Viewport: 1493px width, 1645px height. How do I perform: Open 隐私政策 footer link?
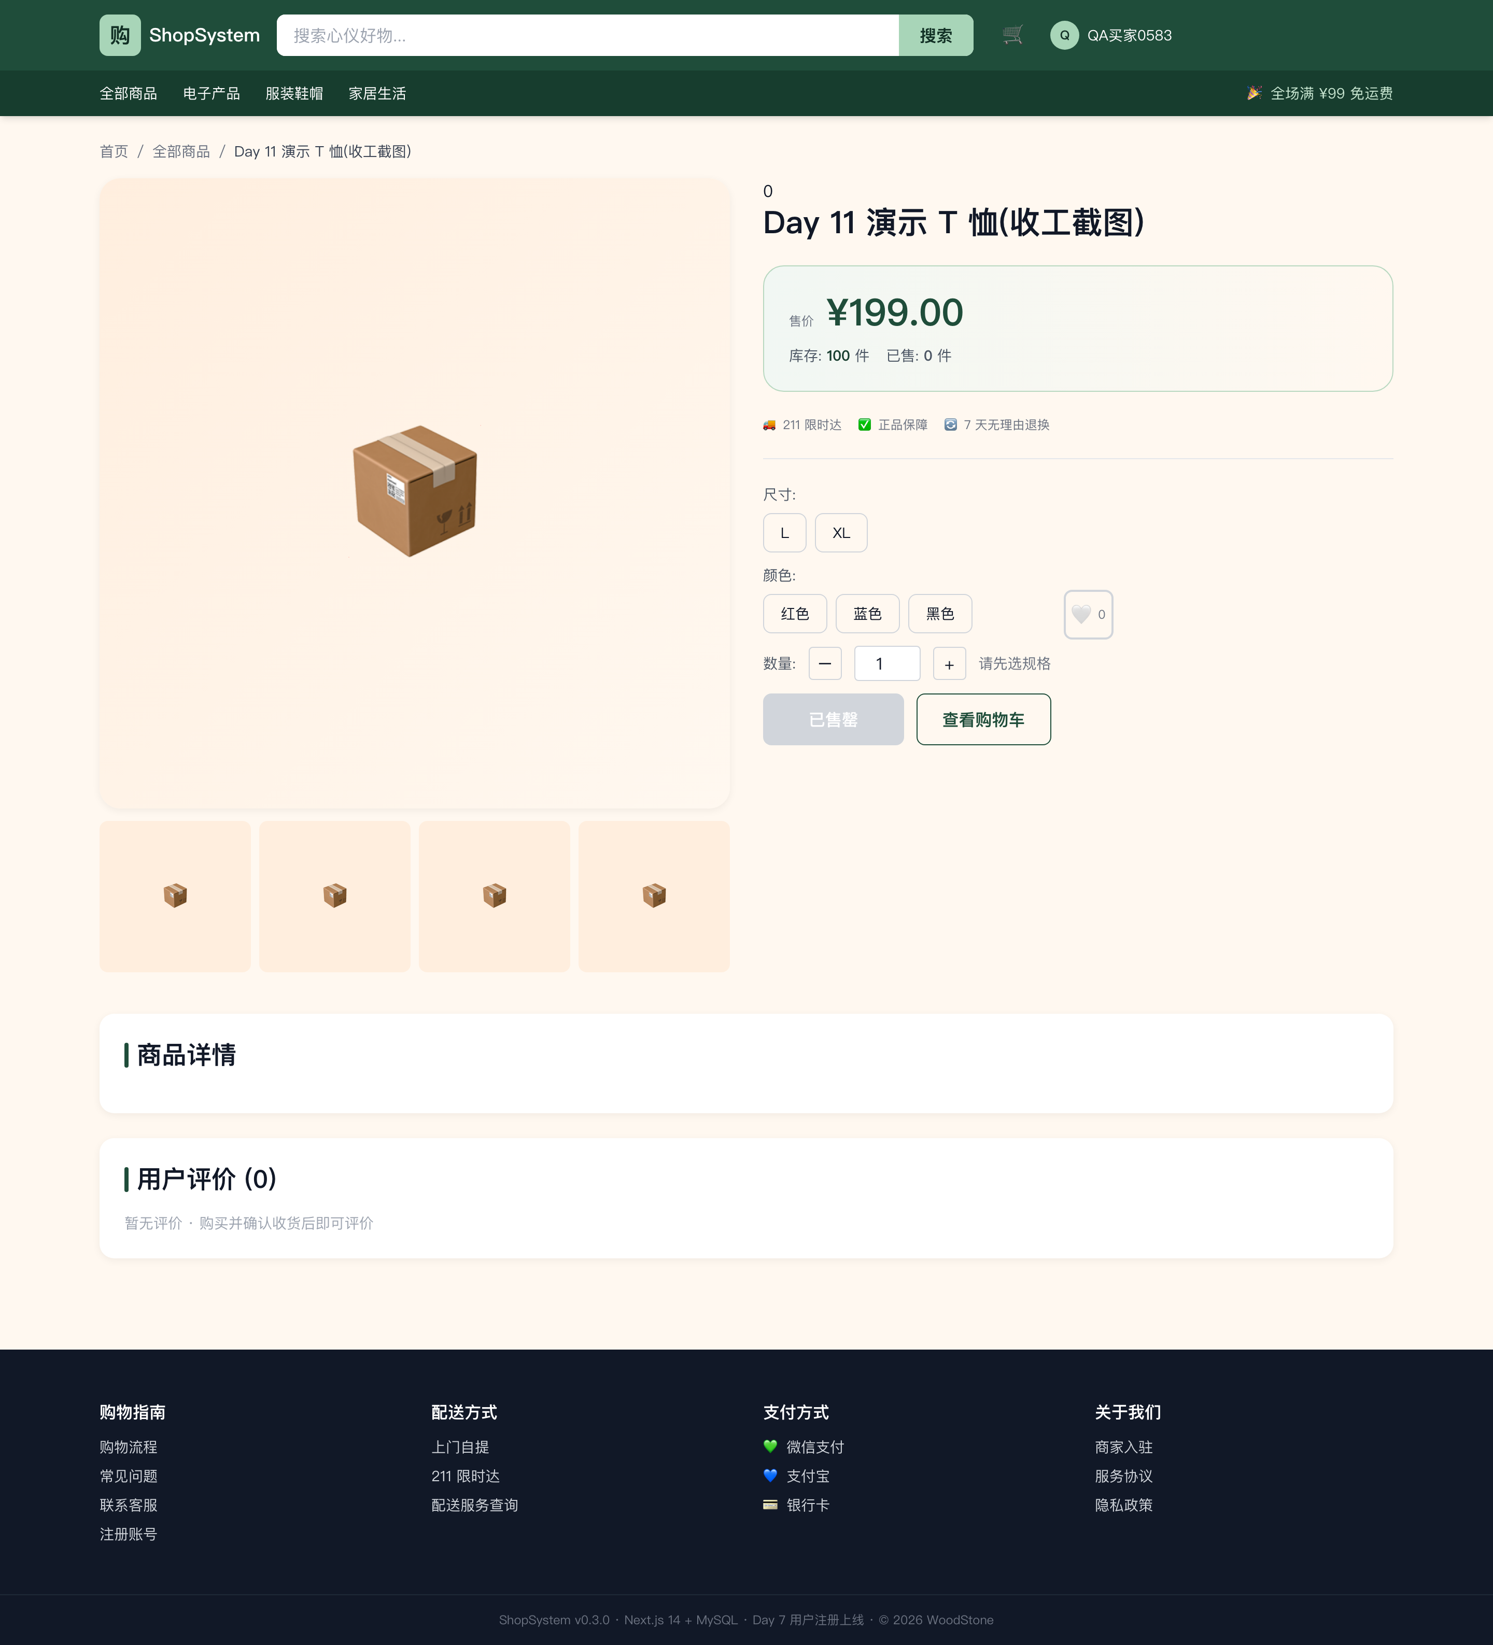point(1124,1506)
